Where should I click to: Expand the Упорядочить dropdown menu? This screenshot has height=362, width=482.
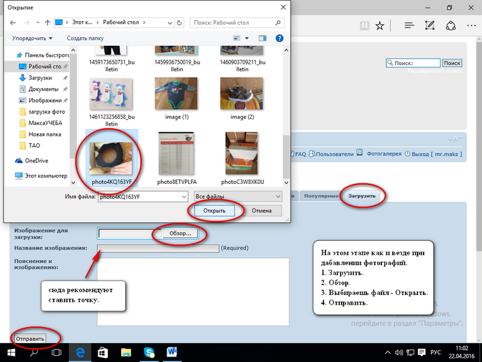click(x=36, y=37)
